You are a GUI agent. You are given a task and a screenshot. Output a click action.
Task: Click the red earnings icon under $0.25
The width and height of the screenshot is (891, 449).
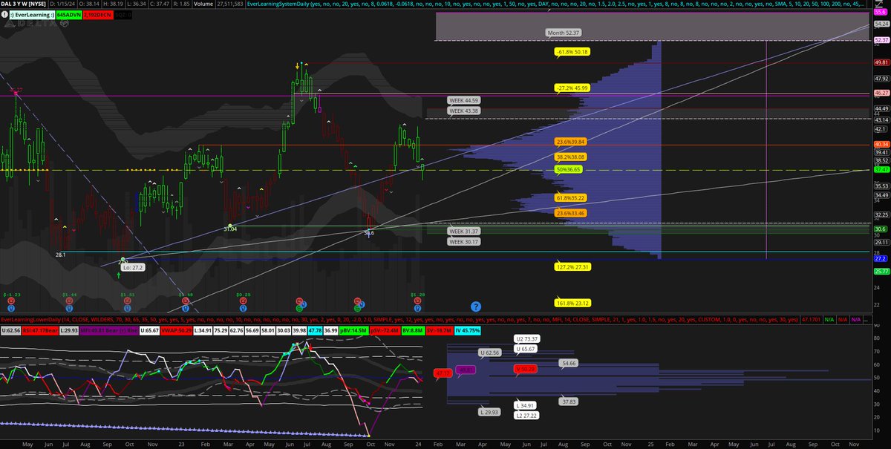click(243, 301)
